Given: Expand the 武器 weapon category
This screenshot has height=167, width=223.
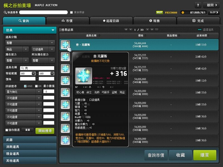Looking at the screenshot, I should point(30,140).
